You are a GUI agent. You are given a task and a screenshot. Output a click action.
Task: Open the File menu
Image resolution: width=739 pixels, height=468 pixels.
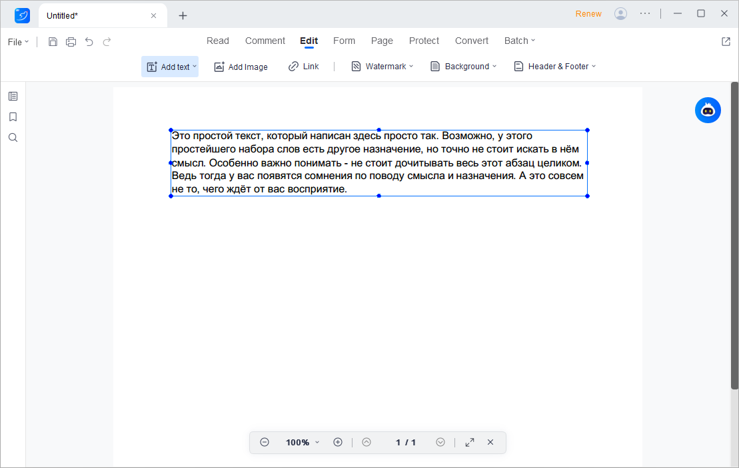[18, 41]
